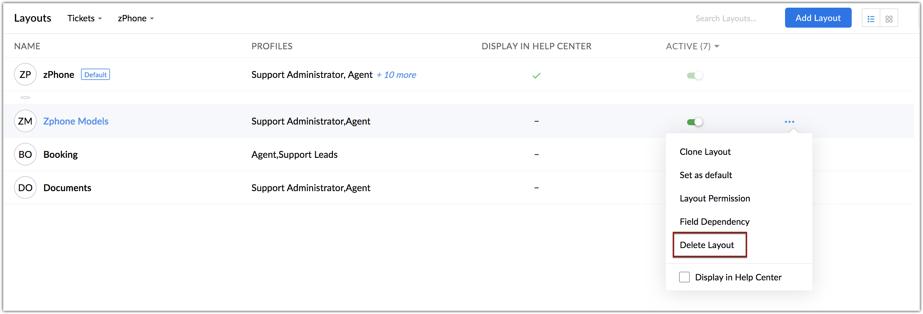Image resolution: width=923 pixels, height=314 pixels.
Task: Click the DO avatar for Documents
Action: (x=25, y=187)
